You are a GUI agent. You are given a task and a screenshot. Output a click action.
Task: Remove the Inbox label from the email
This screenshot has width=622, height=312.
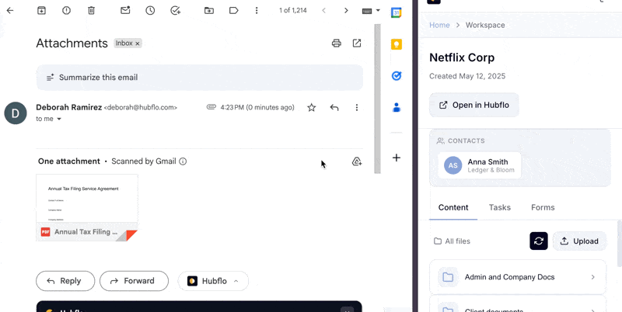pyautogui.click(x=138, y=43)
